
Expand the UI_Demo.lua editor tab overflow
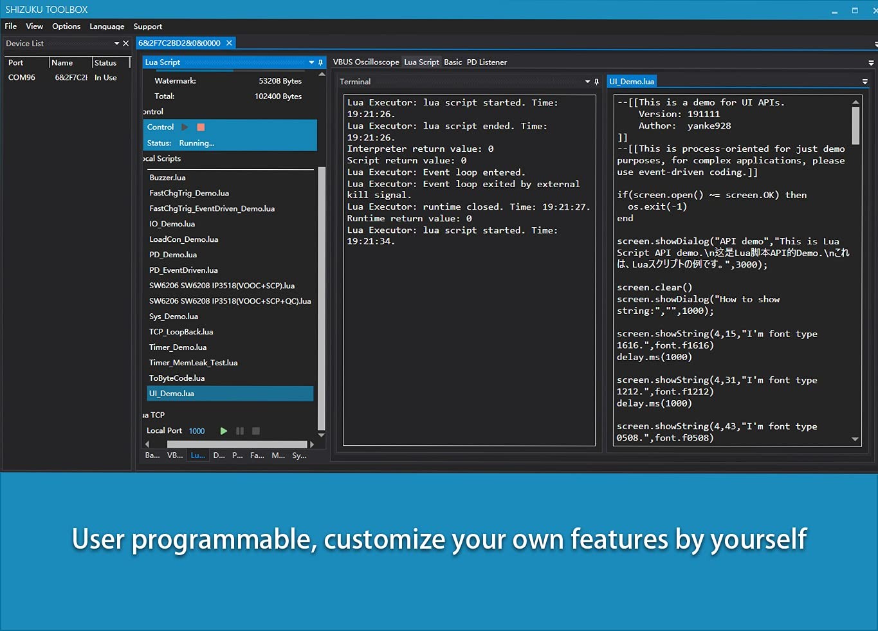coord(865,82)
